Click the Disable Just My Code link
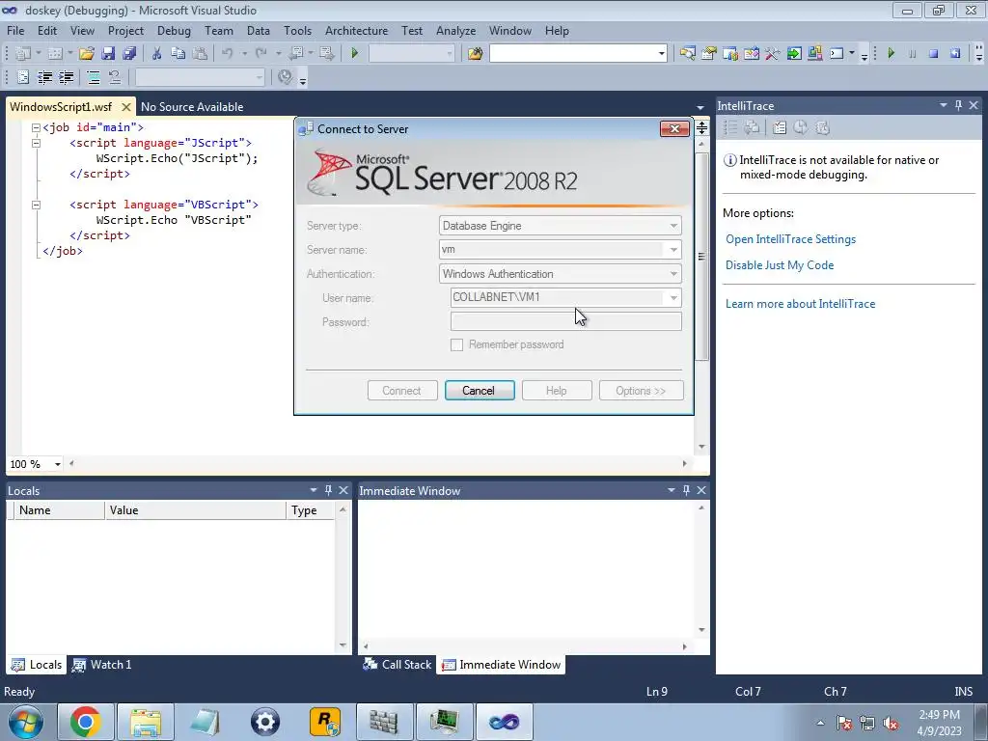This screenshot has height=741, width=988. point(780,265)
